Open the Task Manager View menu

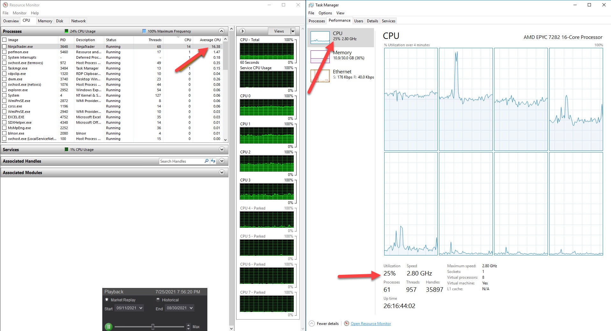pos(340,13)
